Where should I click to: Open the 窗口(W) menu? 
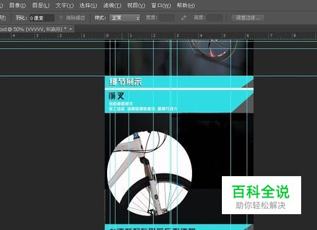pos(161,5)
